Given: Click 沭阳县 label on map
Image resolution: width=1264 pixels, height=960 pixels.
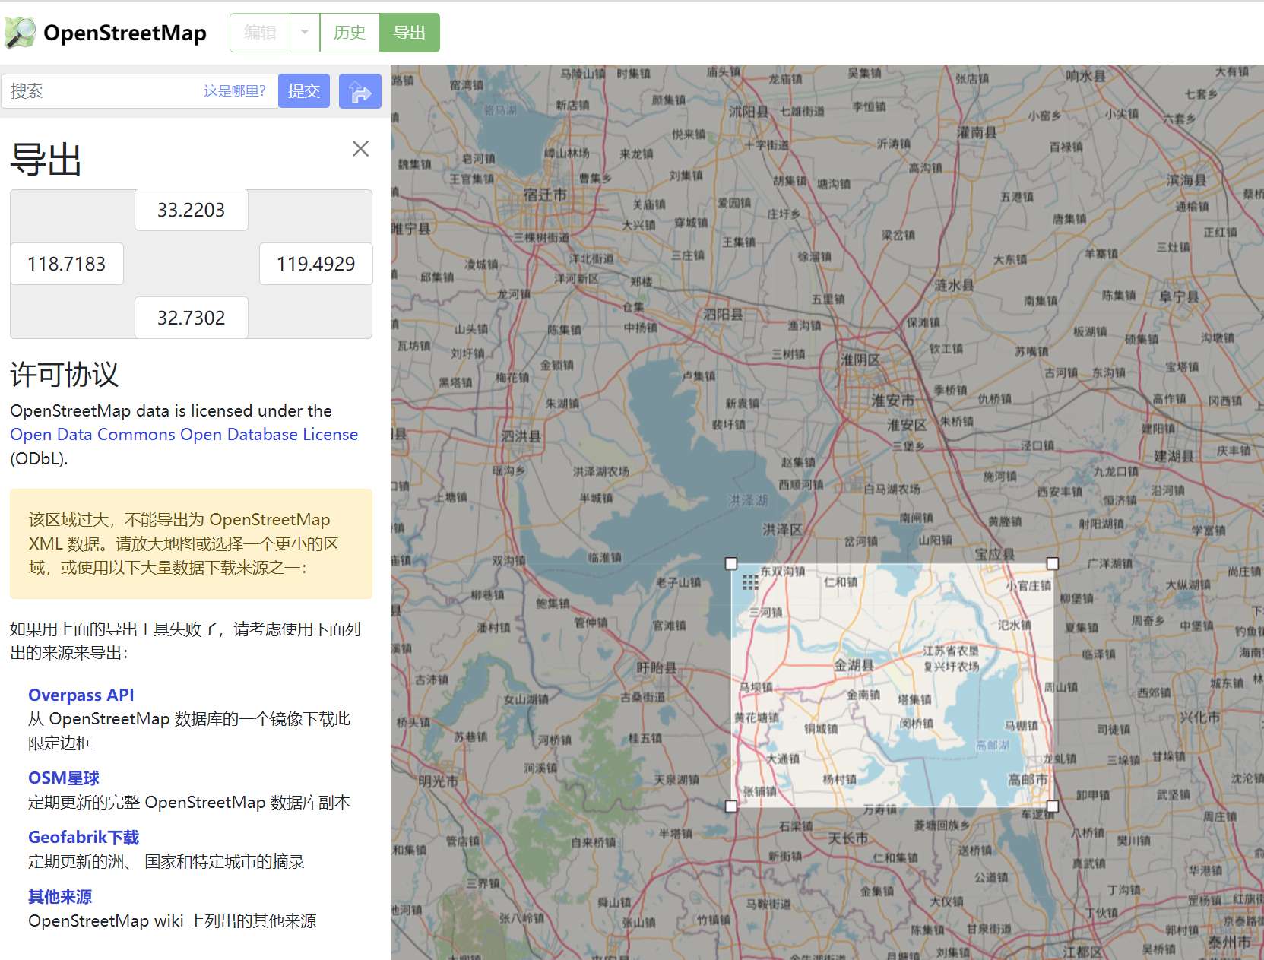Looking at the screenshot, I should [x=749, y=111].
